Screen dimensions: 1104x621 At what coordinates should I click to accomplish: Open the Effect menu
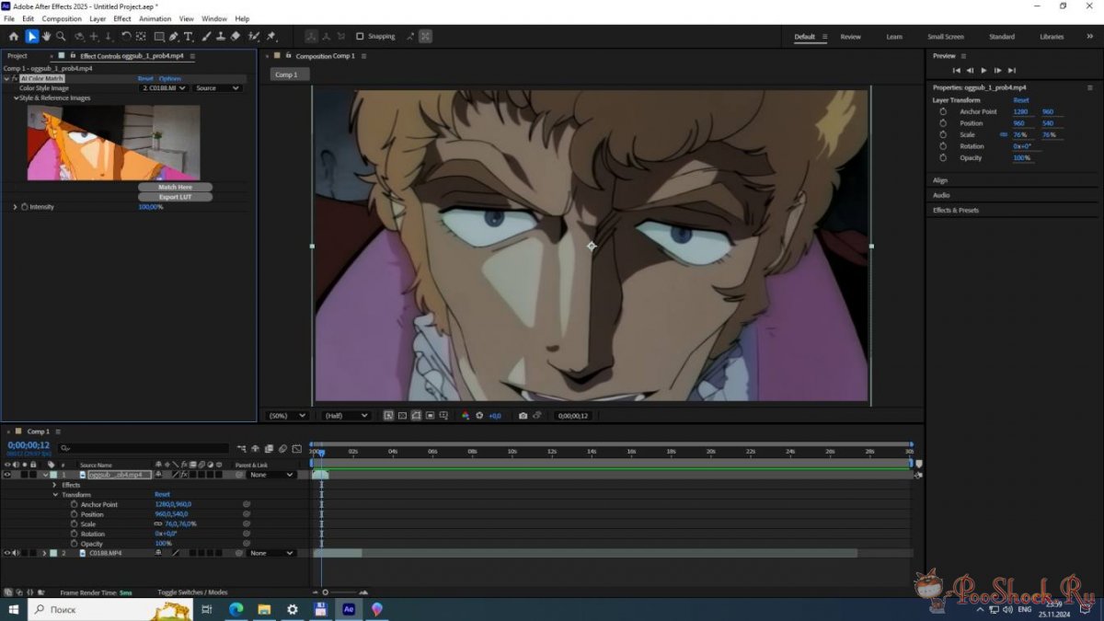pos(122,18)
